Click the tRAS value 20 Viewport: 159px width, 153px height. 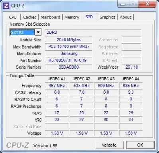(82, 113)
